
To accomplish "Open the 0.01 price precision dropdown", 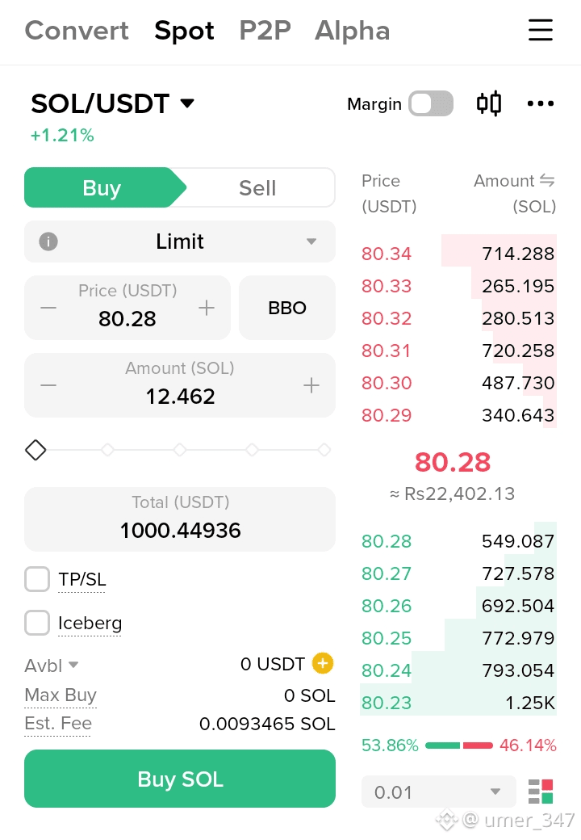I will pyautogui.click(x=439, y=792).
